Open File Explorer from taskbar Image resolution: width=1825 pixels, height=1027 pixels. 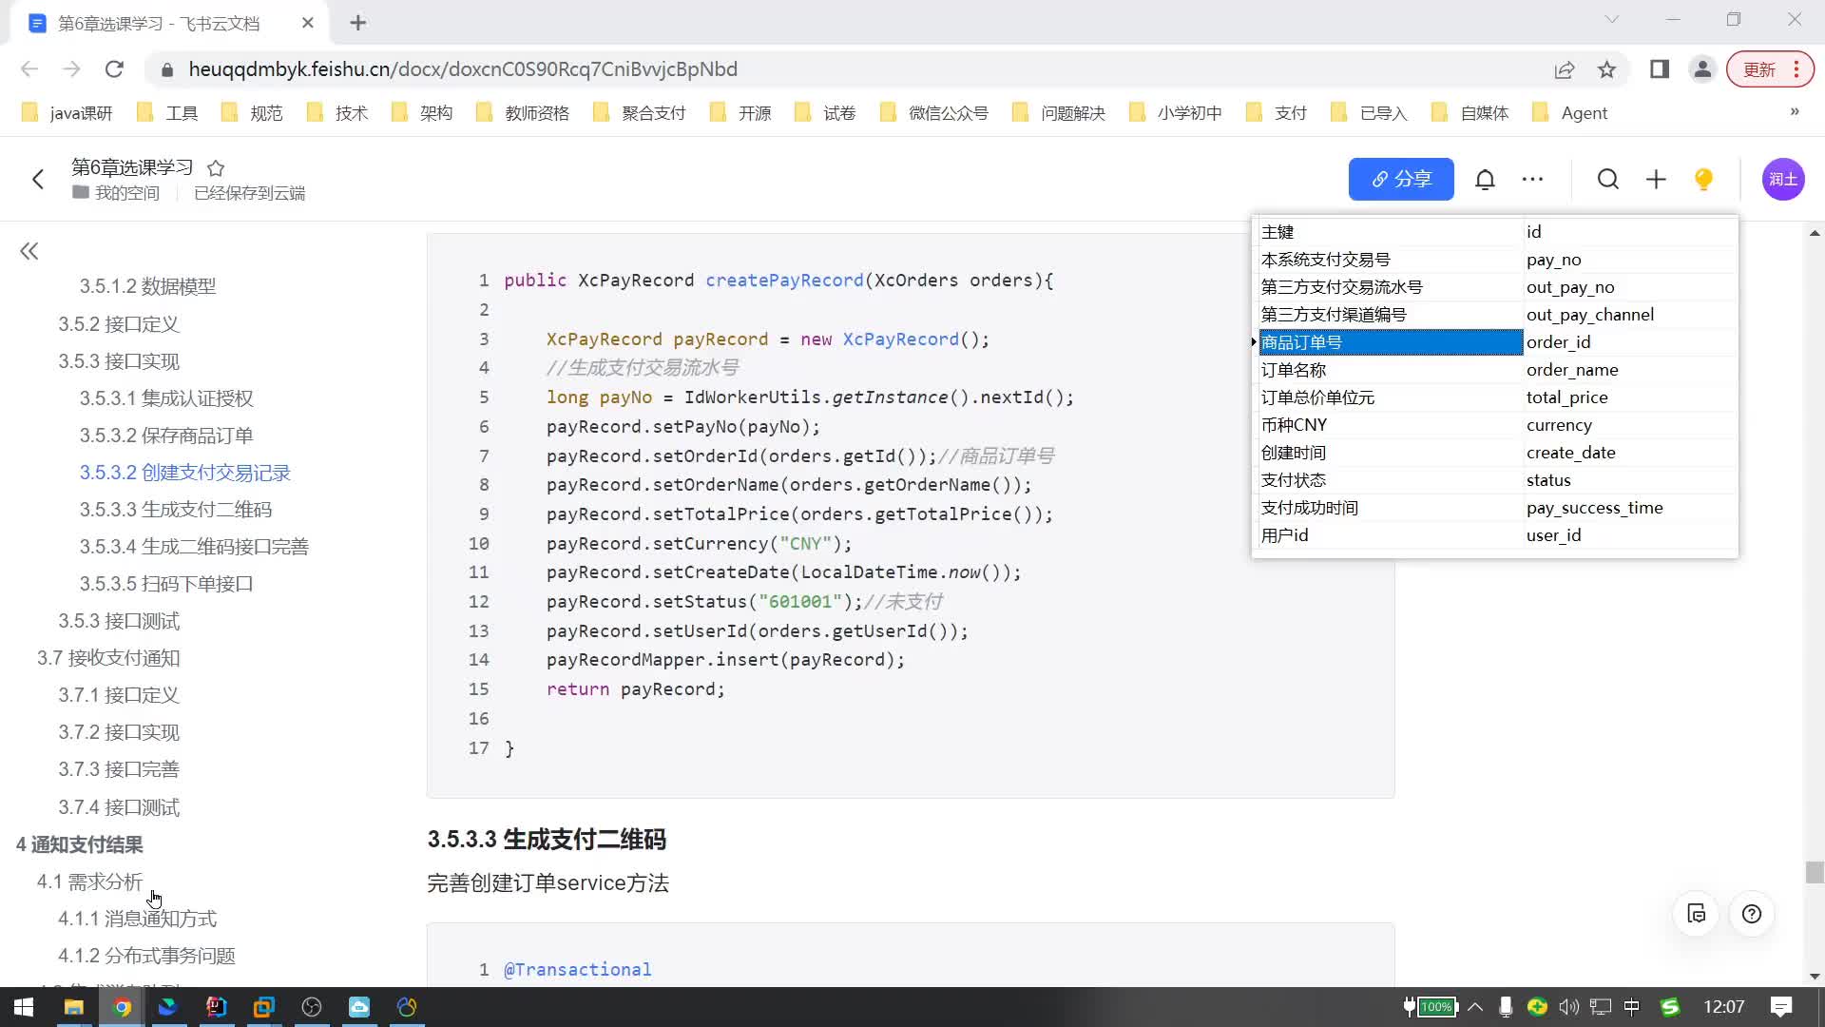click(73, 1007)
